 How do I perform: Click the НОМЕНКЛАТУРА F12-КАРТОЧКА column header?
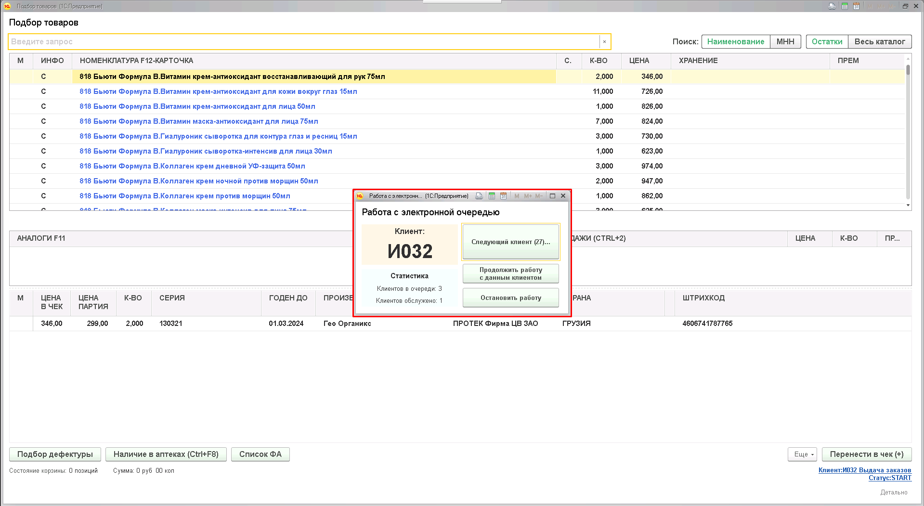pyautogui.click(x=136, y=61)
